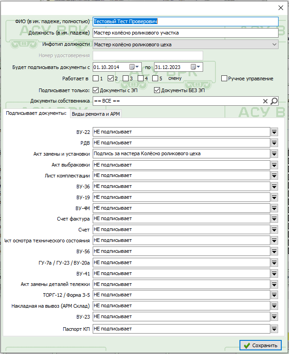Close the dialog window
The height and width of the screenshot is (354, 289).
click(281, 8)
